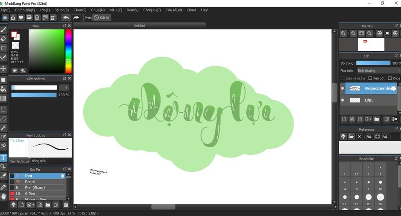Select the Select Eraser tool
This screenshot has width=401, height=216.
[x=3, y=146]
